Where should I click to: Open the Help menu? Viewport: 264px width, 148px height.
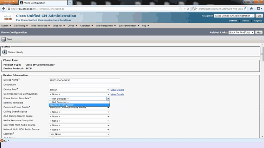tap(145, 26)
